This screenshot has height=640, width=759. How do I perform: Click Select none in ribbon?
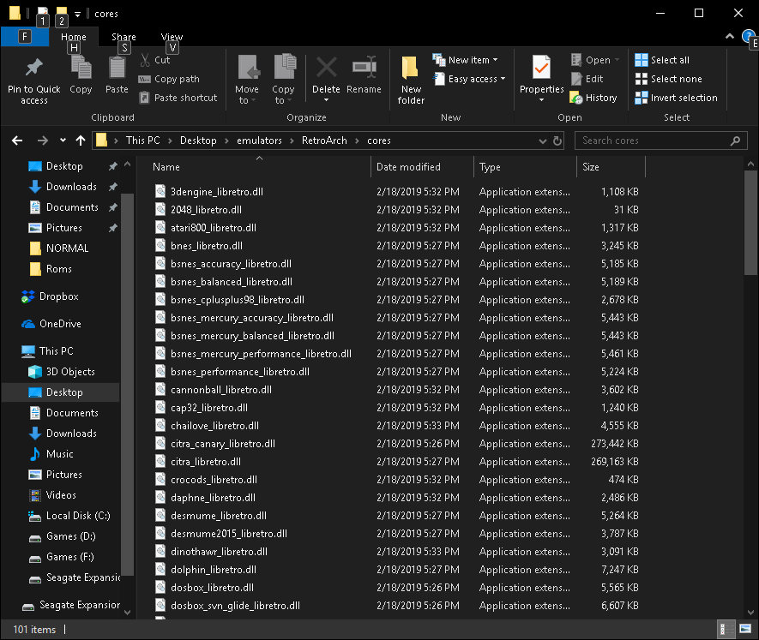[668, 79]
